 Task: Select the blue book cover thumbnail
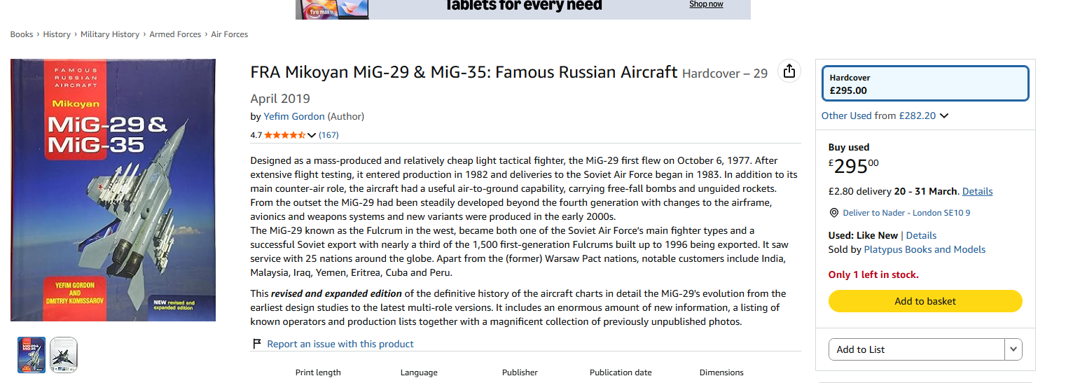pos(32,355)
